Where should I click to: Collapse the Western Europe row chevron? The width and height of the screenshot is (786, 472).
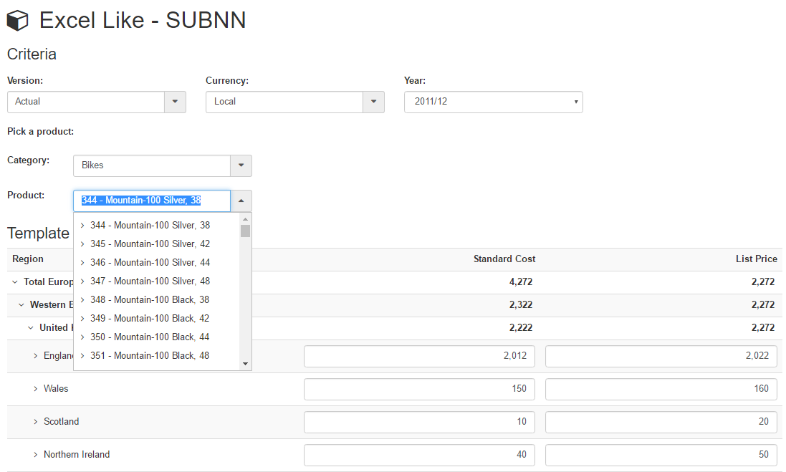click(21, 305)
